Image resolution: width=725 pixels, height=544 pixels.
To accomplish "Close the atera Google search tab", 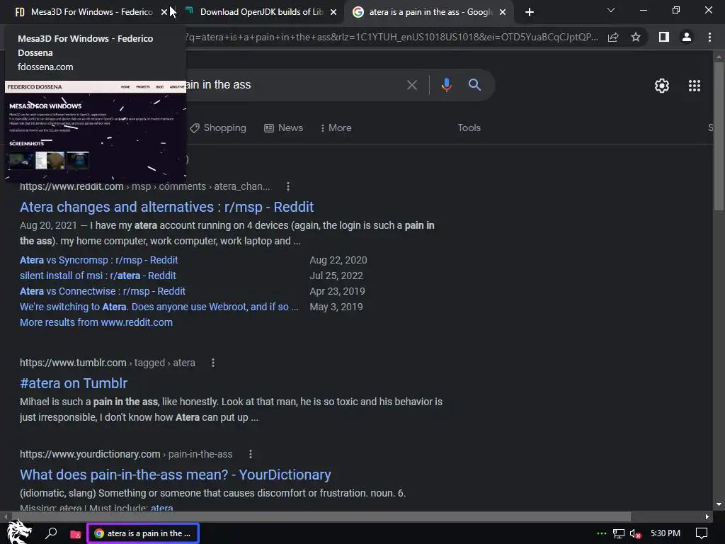I will [x=503, y=12].
